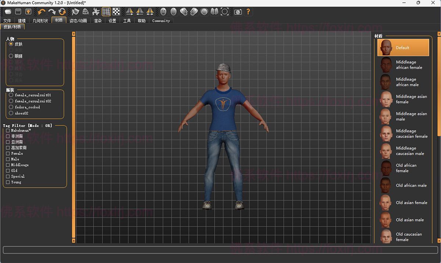Select the 眼睛 radio button
441x263 pixels.
coord(11,56)
